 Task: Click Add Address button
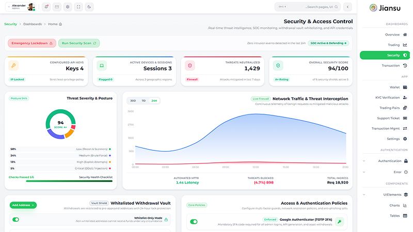tap(23, 205)
